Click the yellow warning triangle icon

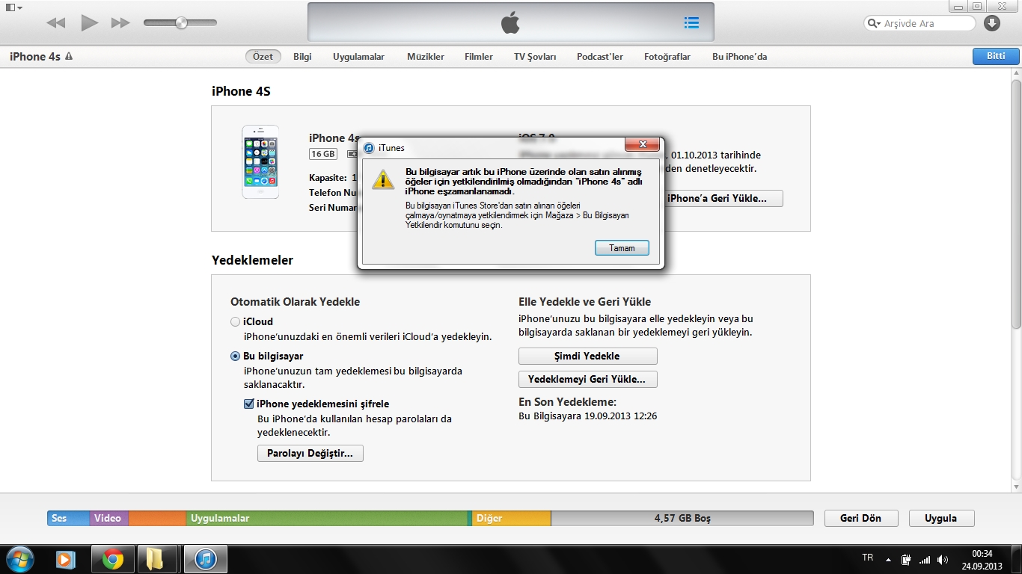pyautogui.click(x=383, y=179)
